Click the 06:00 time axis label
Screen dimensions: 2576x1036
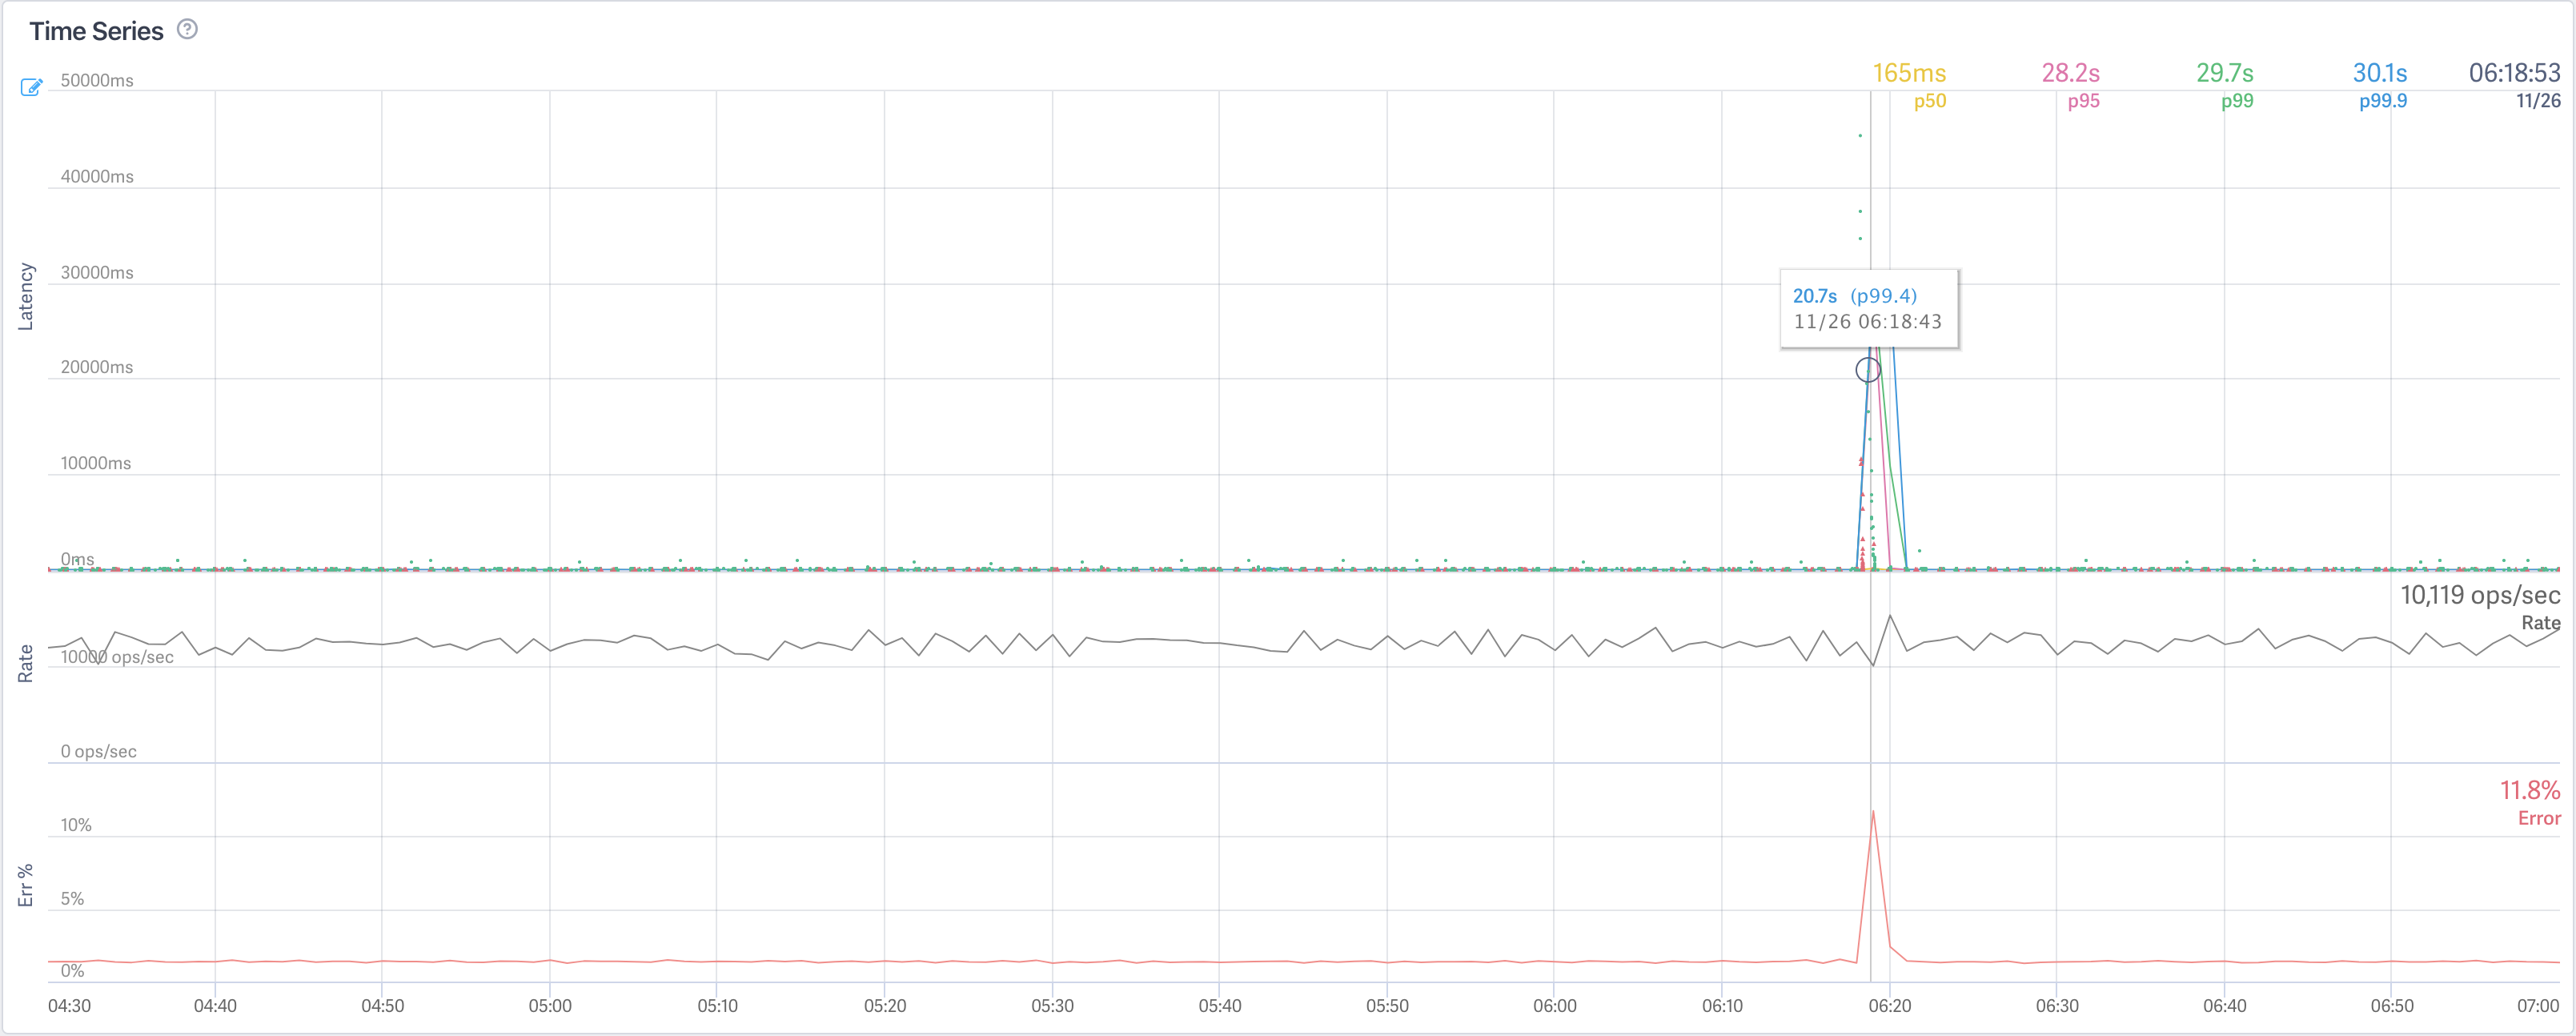tap(1554, 1005)
